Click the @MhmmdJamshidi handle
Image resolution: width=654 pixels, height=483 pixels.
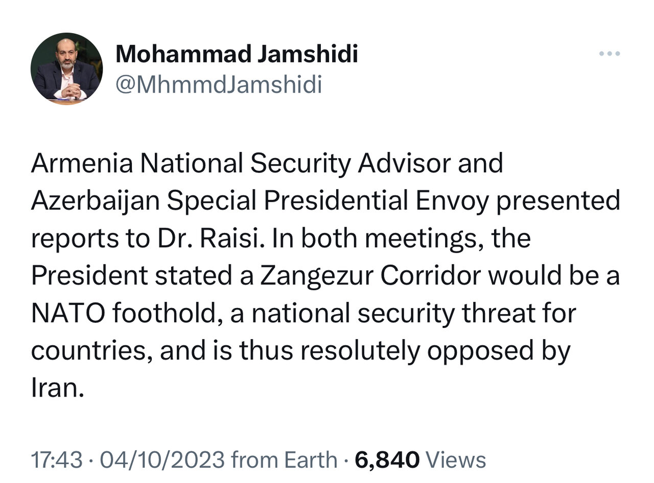(x=219, y=84)
